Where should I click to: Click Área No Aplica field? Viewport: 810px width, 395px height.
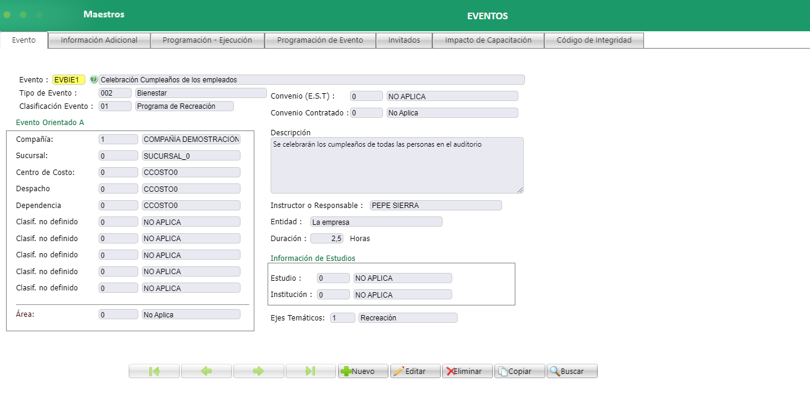(191, 314)
